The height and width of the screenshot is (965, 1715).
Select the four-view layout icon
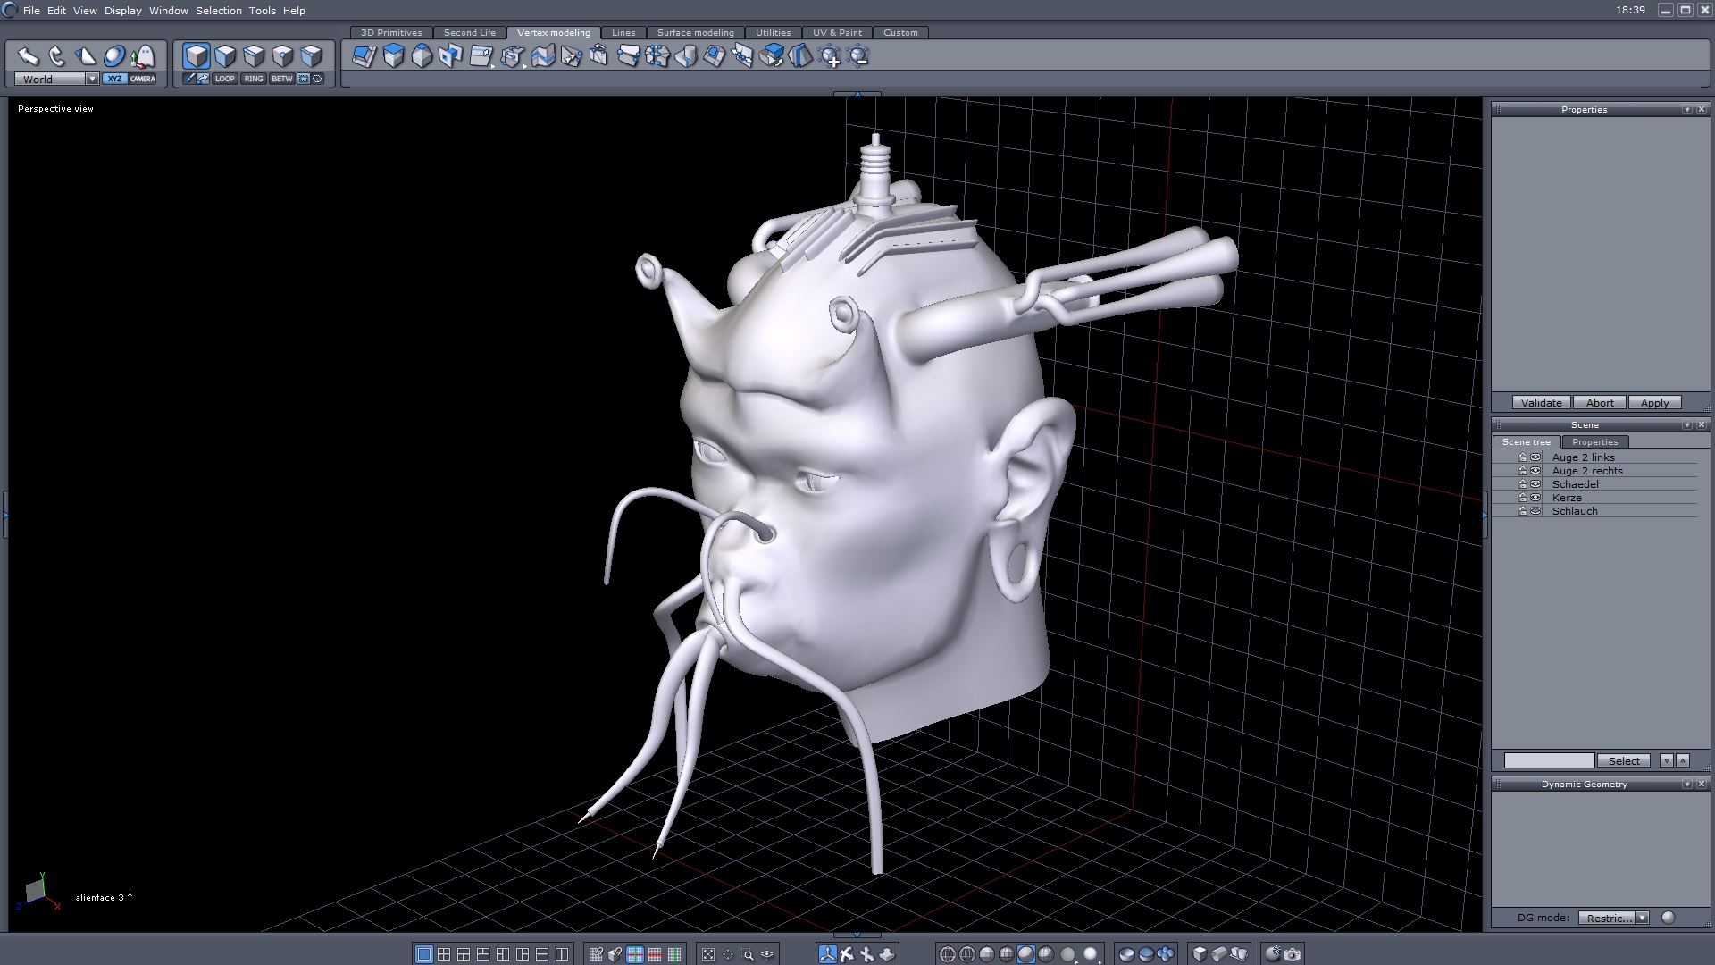click(x=444, y=954)
